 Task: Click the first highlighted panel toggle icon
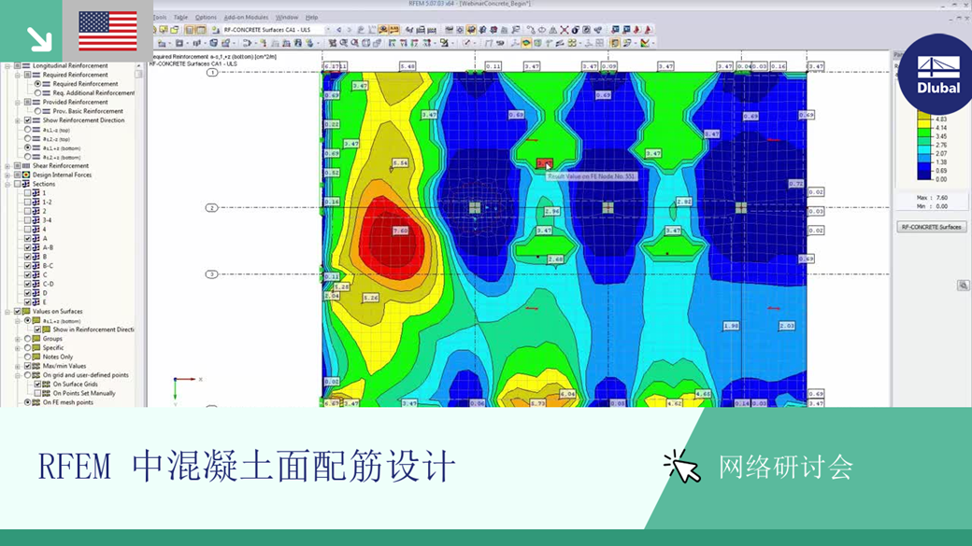coord(190,29)
